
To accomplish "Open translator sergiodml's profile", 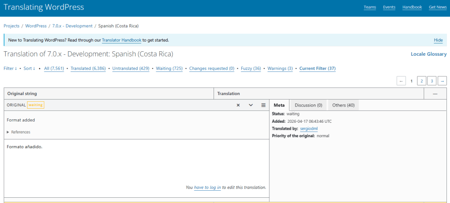I will (x=308, y=128).
